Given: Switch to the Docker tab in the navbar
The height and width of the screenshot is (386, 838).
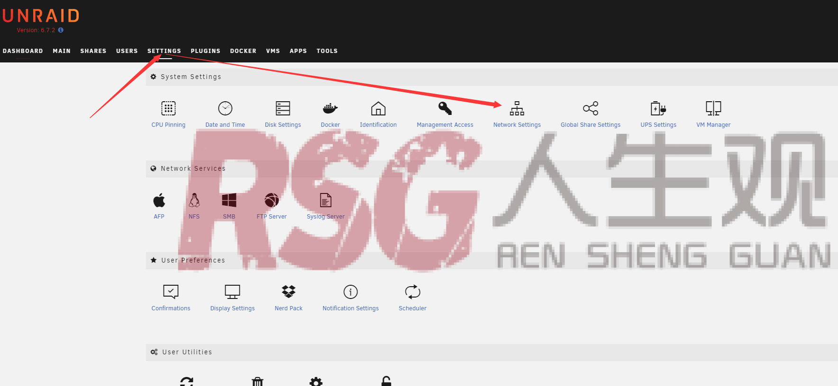Looking at the screenshot, I should 243,51.
